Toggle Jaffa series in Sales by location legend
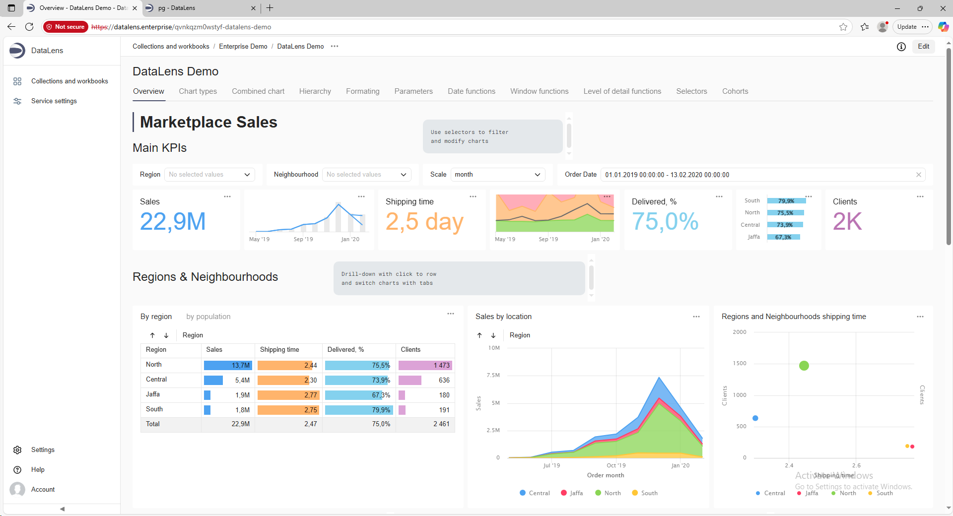This screenshot has width=953, height=516. click(572, 493)
